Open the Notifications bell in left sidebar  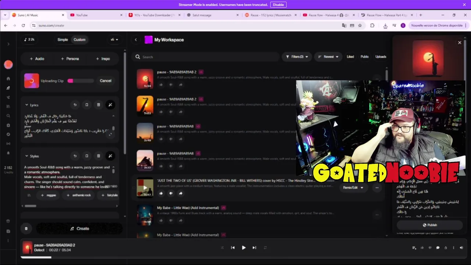(8, 153)
